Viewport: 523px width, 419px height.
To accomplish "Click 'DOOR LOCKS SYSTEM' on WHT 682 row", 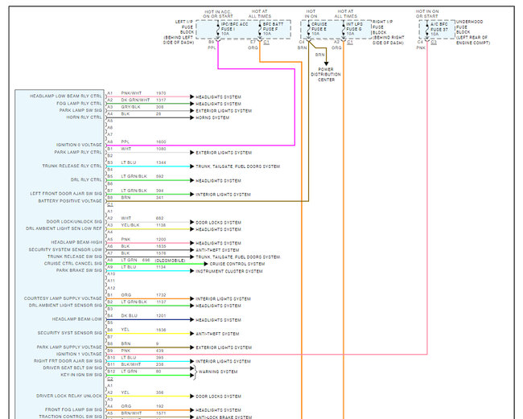I will [x=219, y=222].
